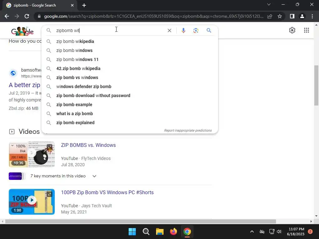Click the browser back arrow
The image size is (319, 239).
pyautogui.click(x=7, y=16)
